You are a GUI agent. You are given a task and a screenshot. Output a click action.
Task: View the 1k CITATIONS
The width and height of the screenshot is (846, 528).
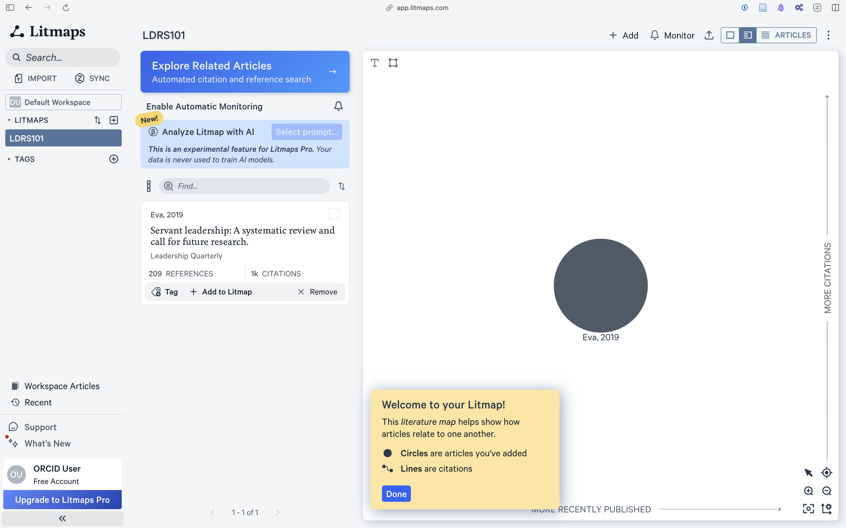click(276, 273)
